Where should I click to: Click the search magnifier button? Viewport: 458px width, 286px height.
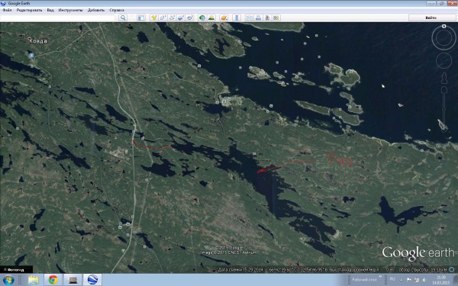coord(123,18)
